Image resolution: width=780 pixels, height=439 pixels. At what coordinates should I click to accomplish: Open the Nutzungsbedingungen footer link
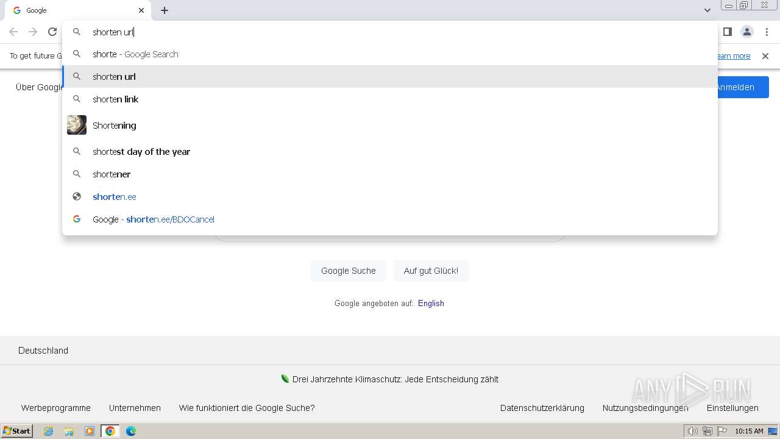click(645, 408)
